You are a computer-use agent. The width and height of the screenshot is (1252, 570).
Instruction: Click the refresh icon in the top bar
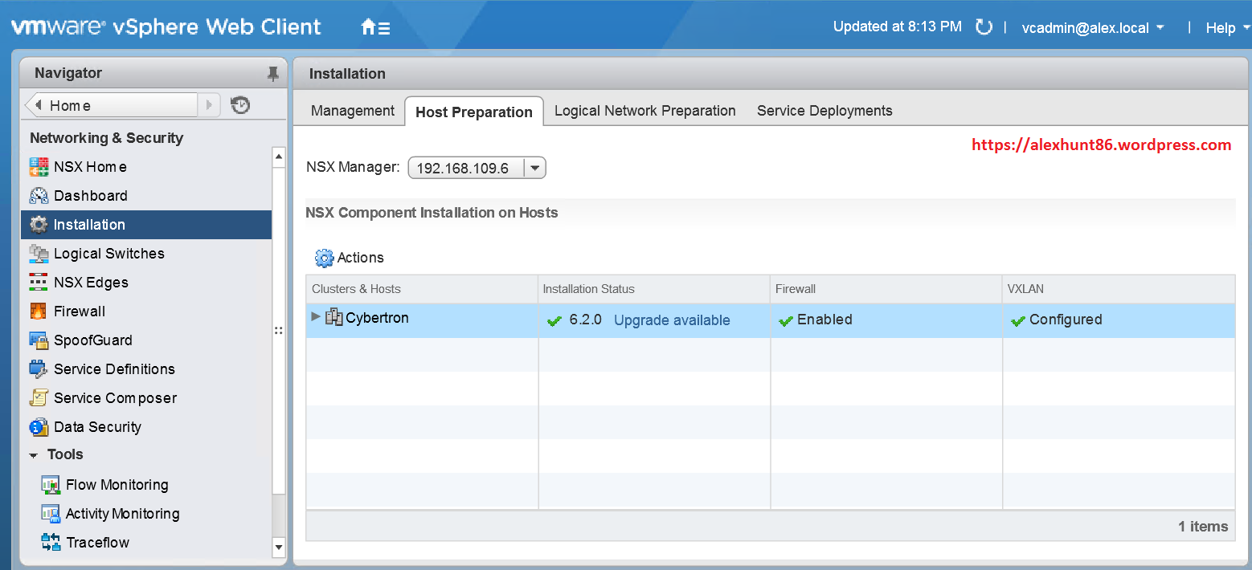984,26
